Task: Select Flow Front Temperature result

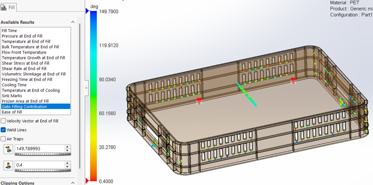Action: (x=36, y=52)
